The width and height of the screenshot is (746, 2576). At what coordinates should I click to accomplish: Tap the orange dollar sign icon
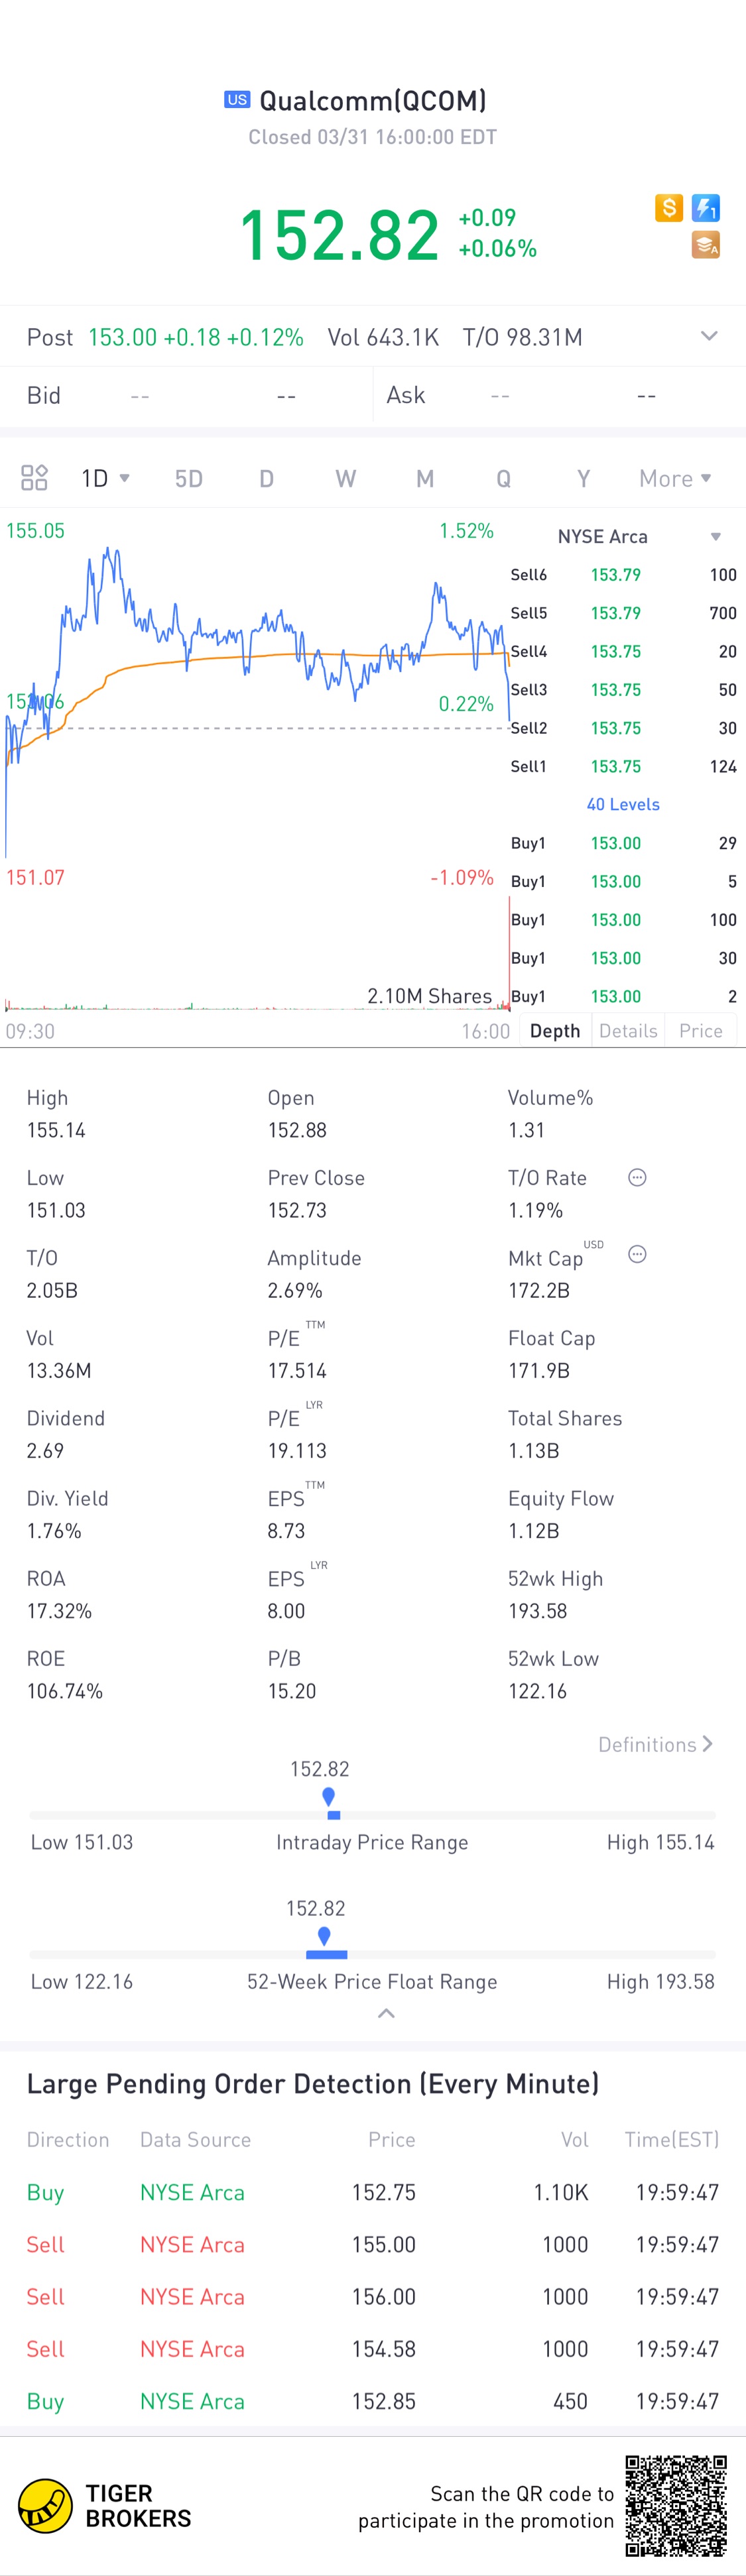(x=669, y=208)
